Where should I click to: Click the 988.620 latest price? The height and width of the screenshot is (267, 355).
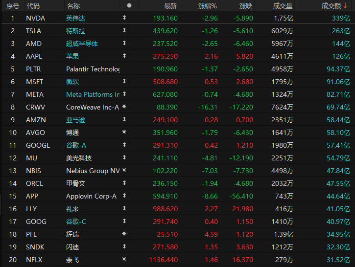[166, 209]
